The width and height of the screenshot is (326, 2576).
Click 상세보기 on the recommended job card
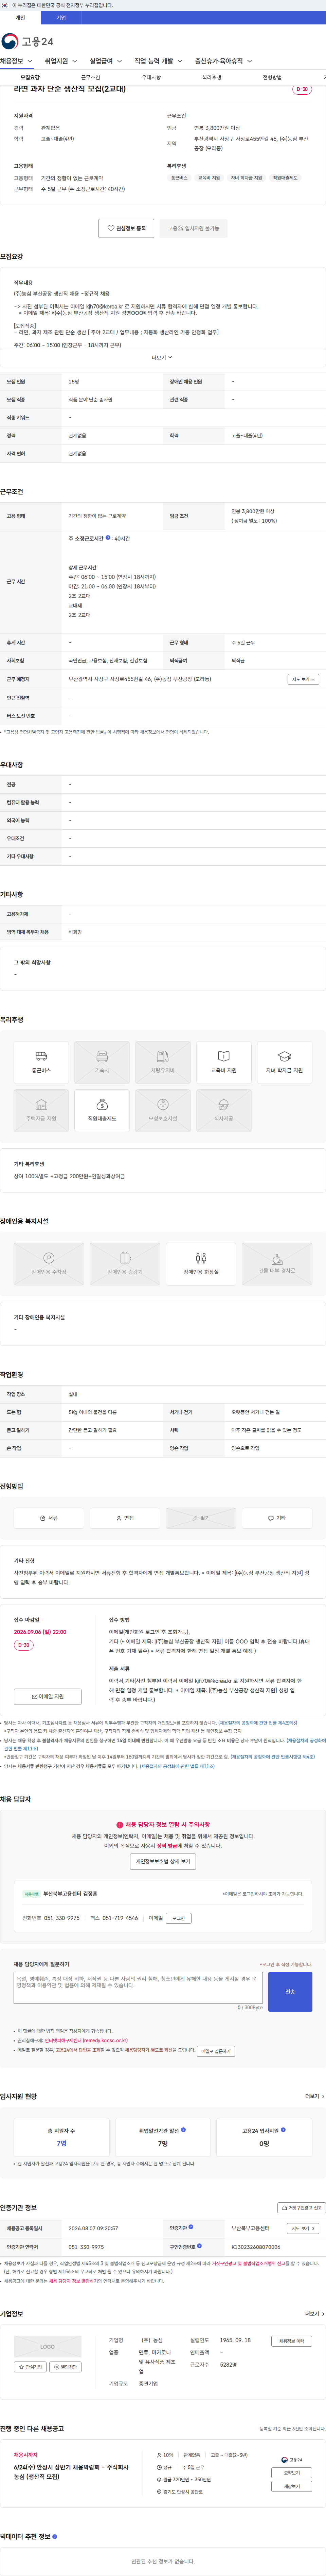coord(292,2472)
